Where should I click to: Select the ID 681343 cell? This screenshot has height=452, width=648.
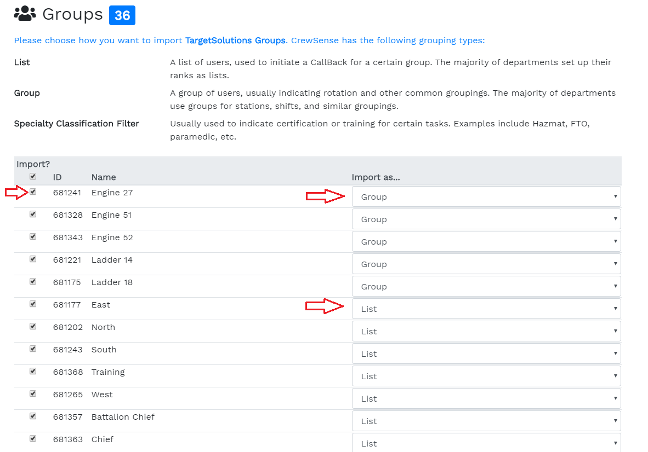tap(68, 237)
